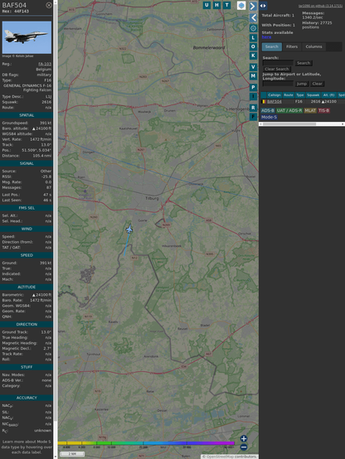Image resolution: width=345 pixels, height=459 pixels.
Task: Close the BAF504 aircraft info panel
Action: click(x=49, y=5)
